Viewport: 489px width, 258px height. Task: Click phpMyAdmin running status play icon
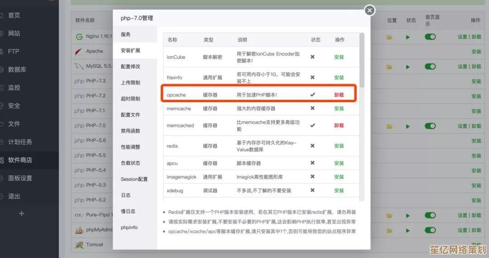coord(407,230)
